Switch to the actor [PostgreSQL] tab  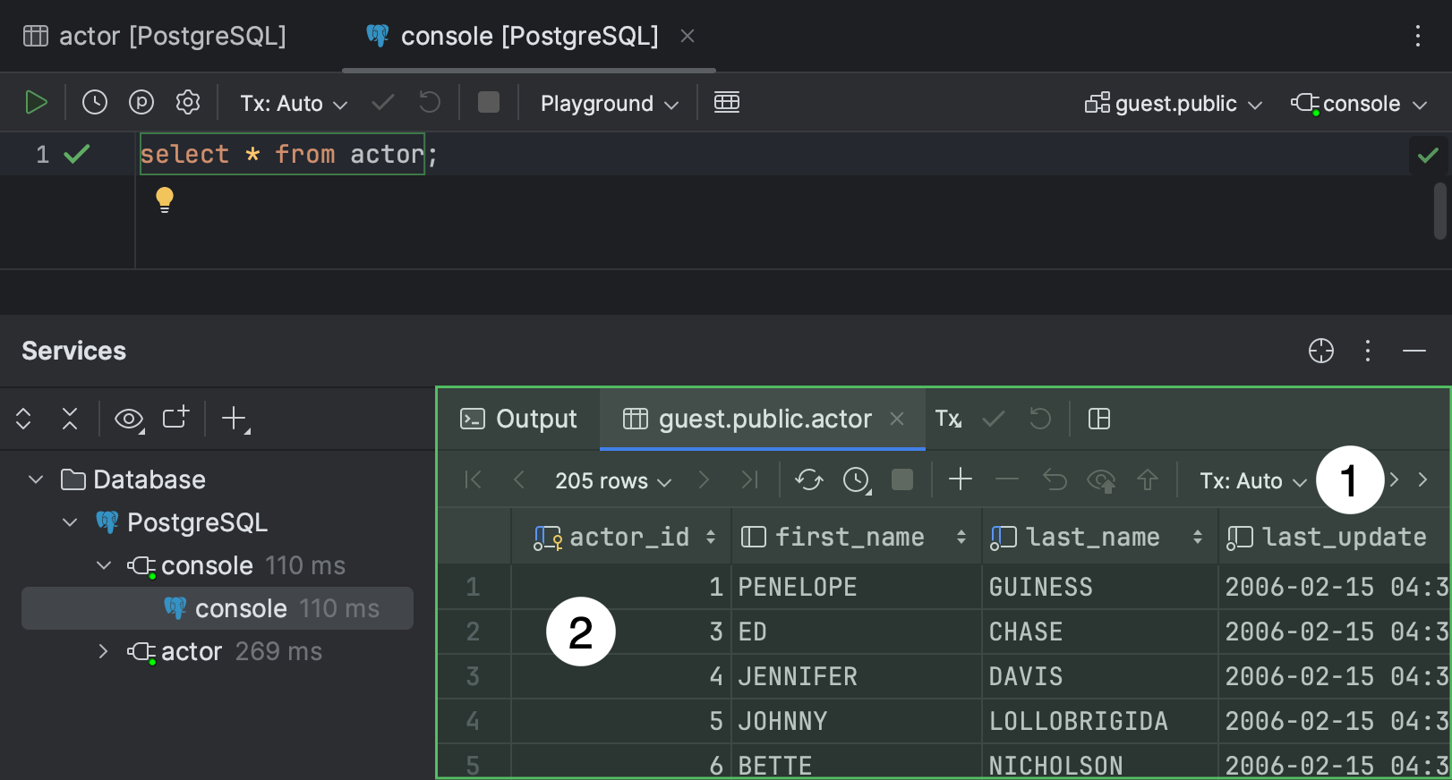point(155,36)
